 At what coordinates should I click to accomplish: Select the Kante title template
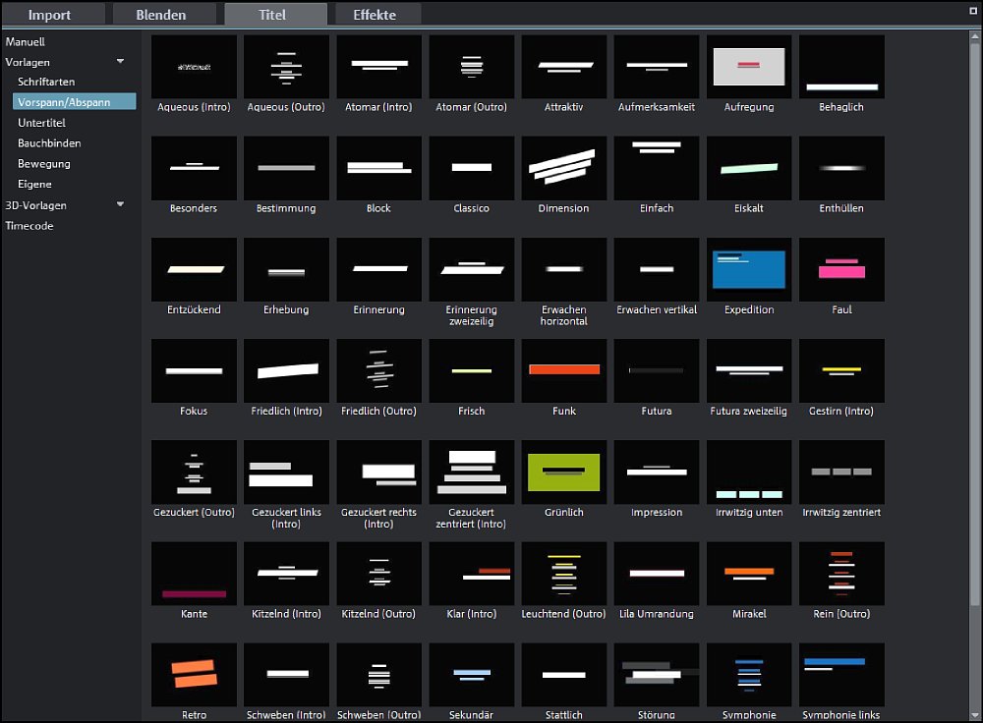click(x=194, y=573)
